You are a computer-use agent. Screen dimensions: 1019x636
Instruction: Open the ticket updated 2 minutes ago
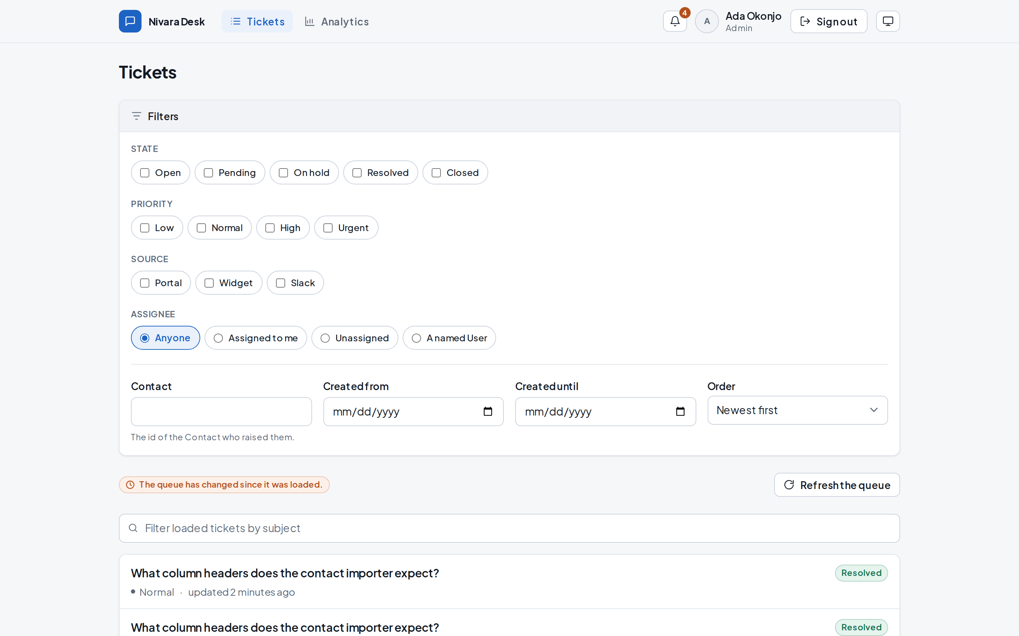coord(509,582)
